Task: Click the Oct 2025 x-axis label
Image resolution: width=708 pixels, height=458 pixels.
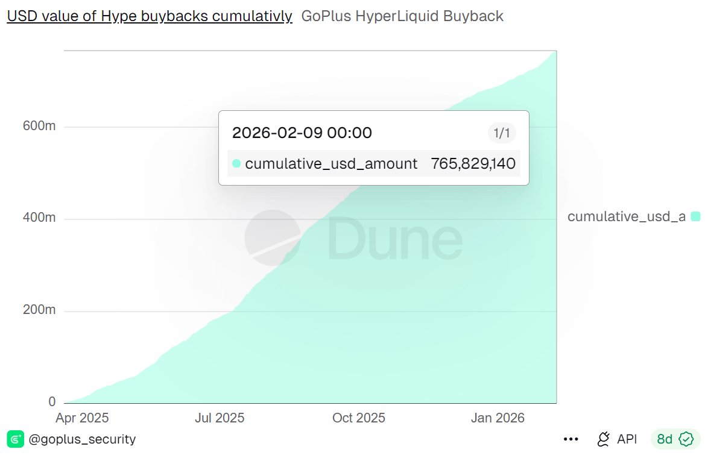Action: click(x=358, y=418)
